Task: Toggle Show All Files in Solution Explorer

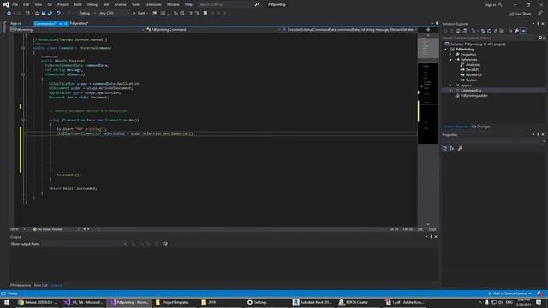Action: click(x=502, y=31)
